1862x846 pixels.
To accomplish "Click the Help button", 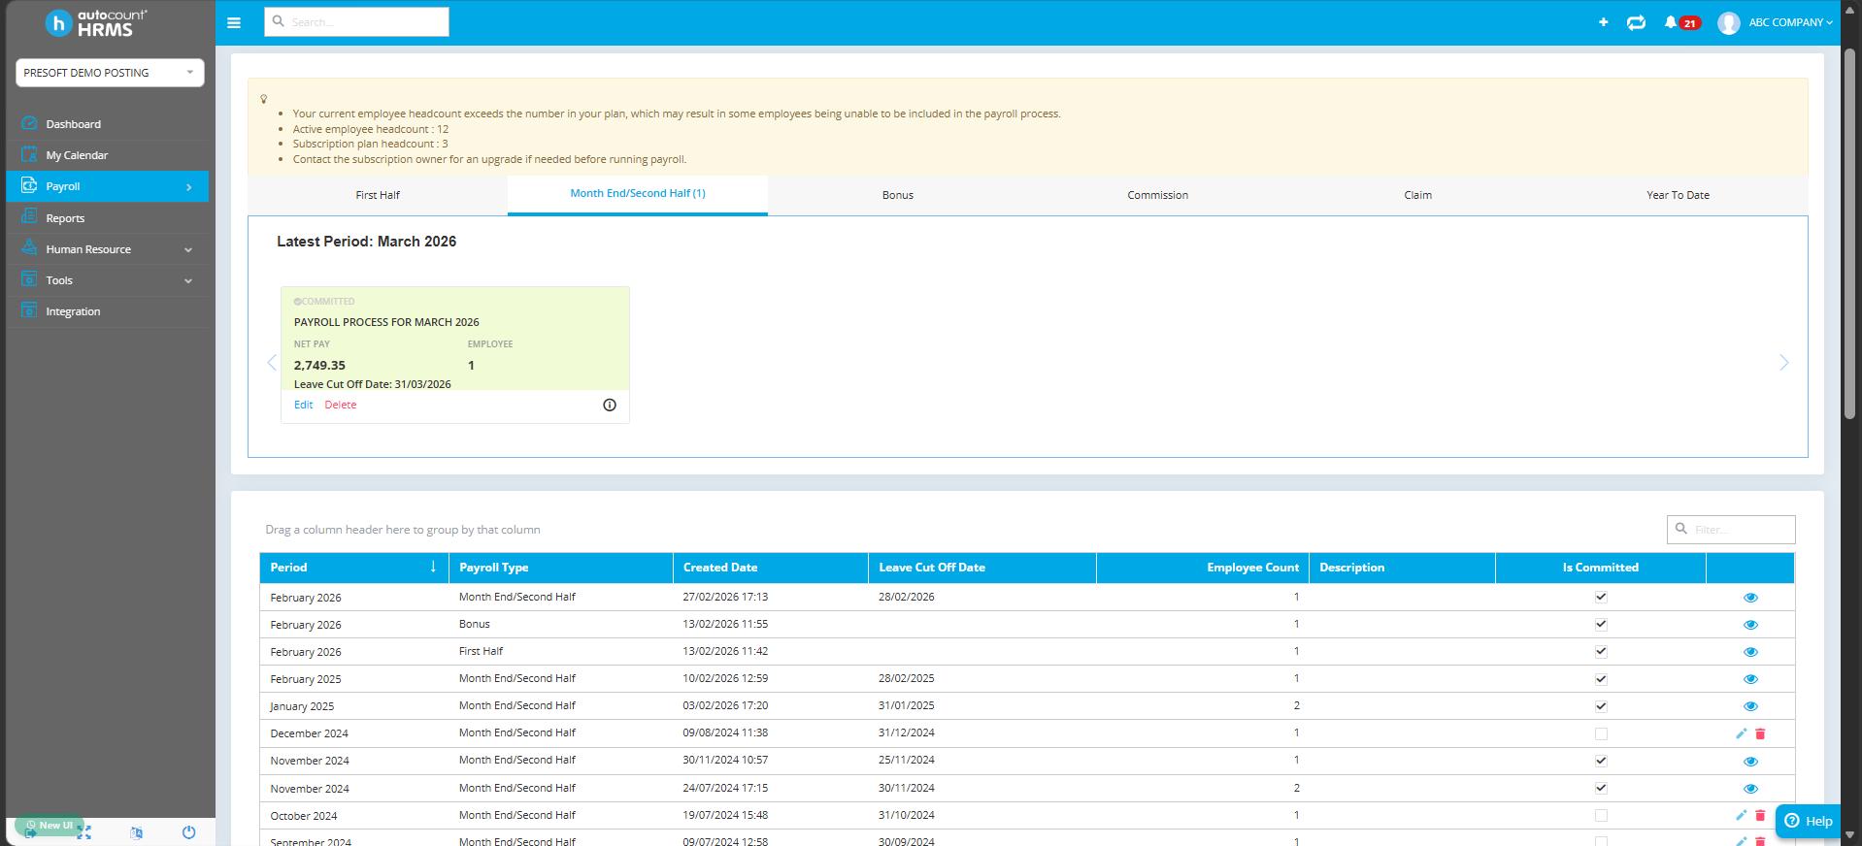I will 1808,821.
